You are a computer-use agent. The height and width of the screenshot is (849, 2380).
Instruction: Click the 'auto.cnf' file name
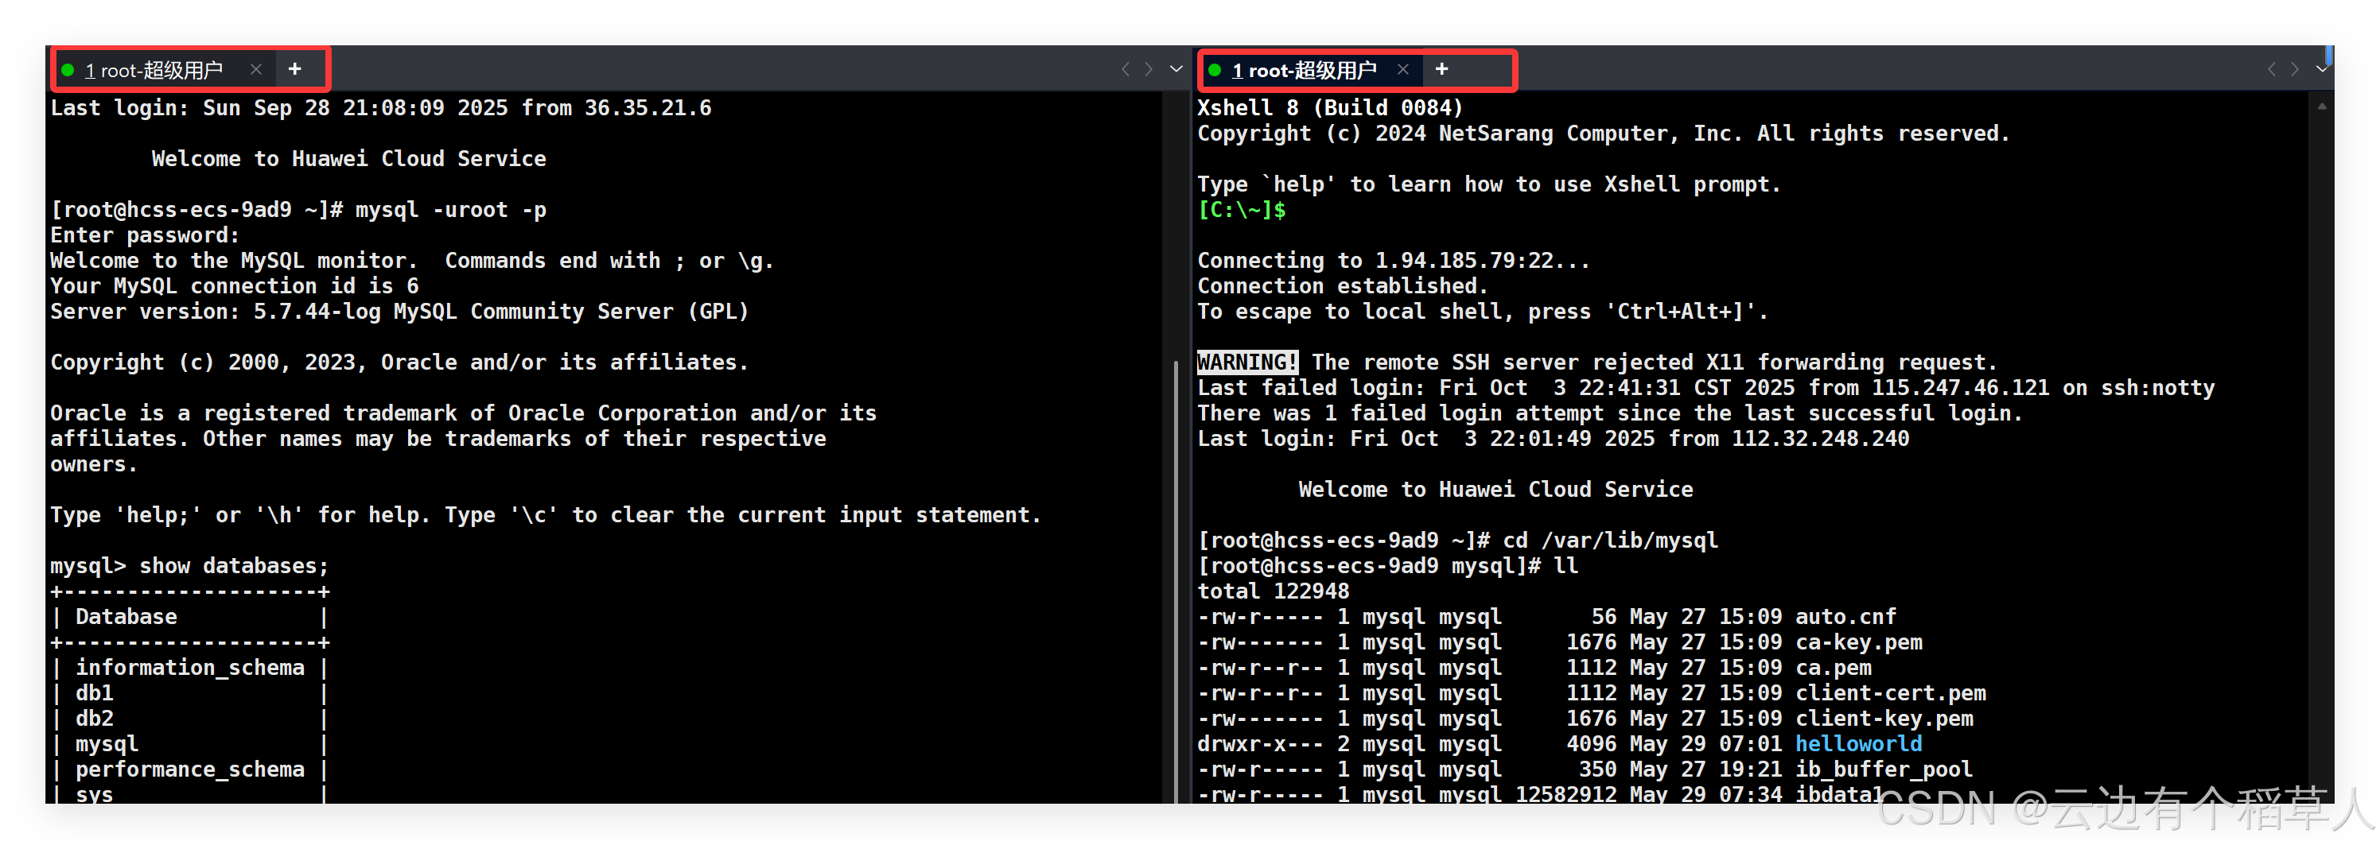pos(1845,616)
